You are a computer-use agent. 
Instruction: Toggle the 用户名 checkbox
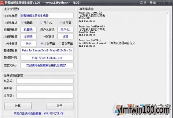[42, 23]
